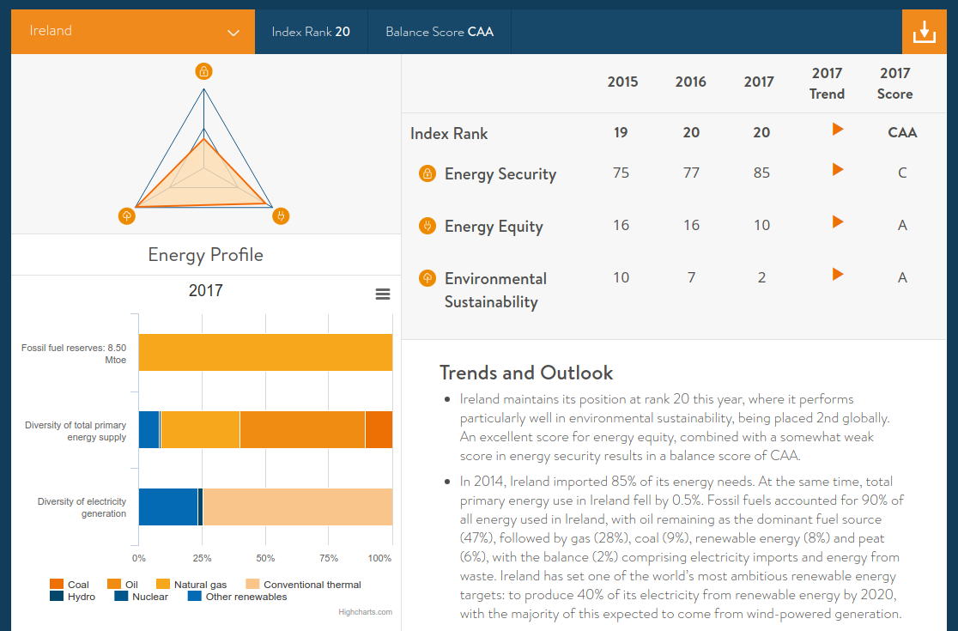Click the Balance Score CAA header item
This screenshot has height=631, width=958.
point(440,32)
